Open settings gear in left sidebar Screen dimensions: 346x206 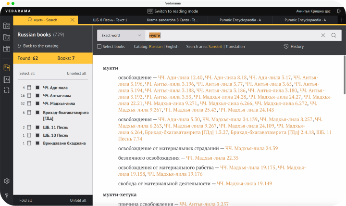tap(7, 181)
